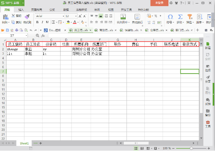Expand the font size 12 dropdown
Image resolution: width=215 pixels, height=151 pixels.
76,16
